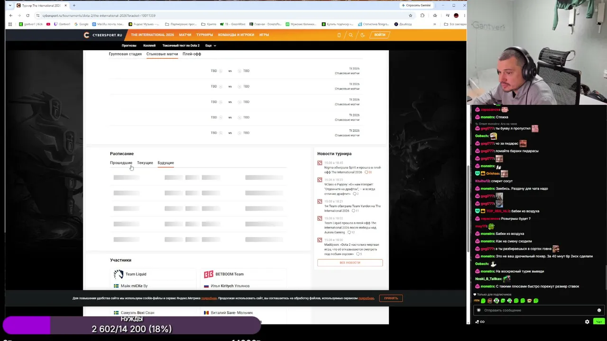The width and height of the screenshot is (607, 341).
Task: Open the Дашборд bookmark
Action: click(x=403, y=24)
